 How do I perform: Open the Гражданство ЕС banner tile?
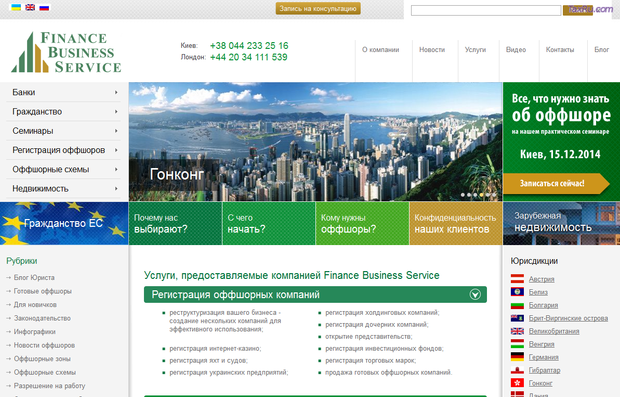click(x=64, y=224)
